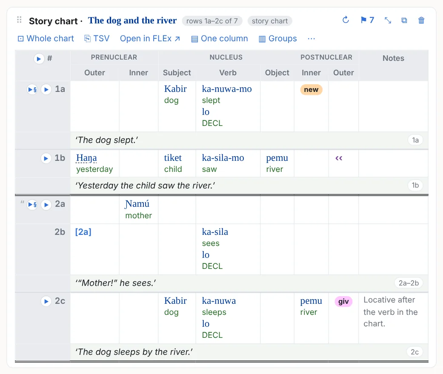Click the word tiket in row 1b
This screenshot has width=443, height=374.
(x=173, y=158)
